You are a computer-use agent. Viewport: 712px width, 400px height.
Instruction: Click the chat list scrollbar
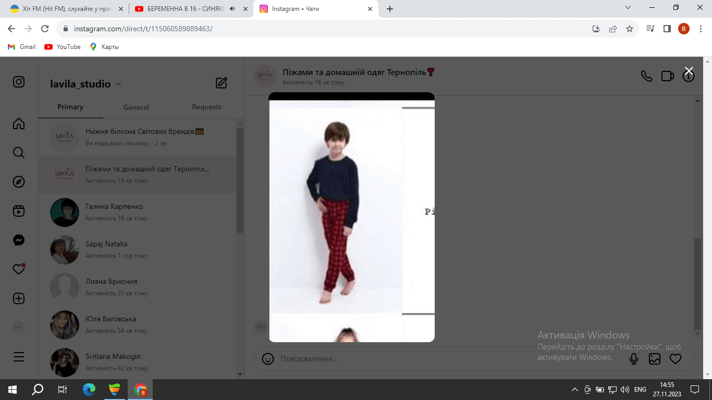[240, 180]
